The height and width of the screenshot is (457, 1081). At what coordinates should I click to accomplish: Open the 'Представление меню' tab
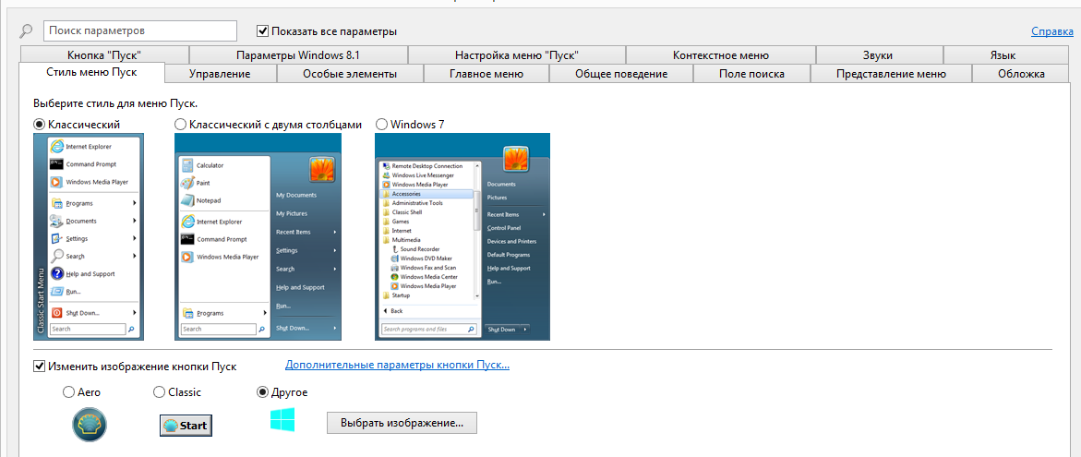[x=891, y=74]
